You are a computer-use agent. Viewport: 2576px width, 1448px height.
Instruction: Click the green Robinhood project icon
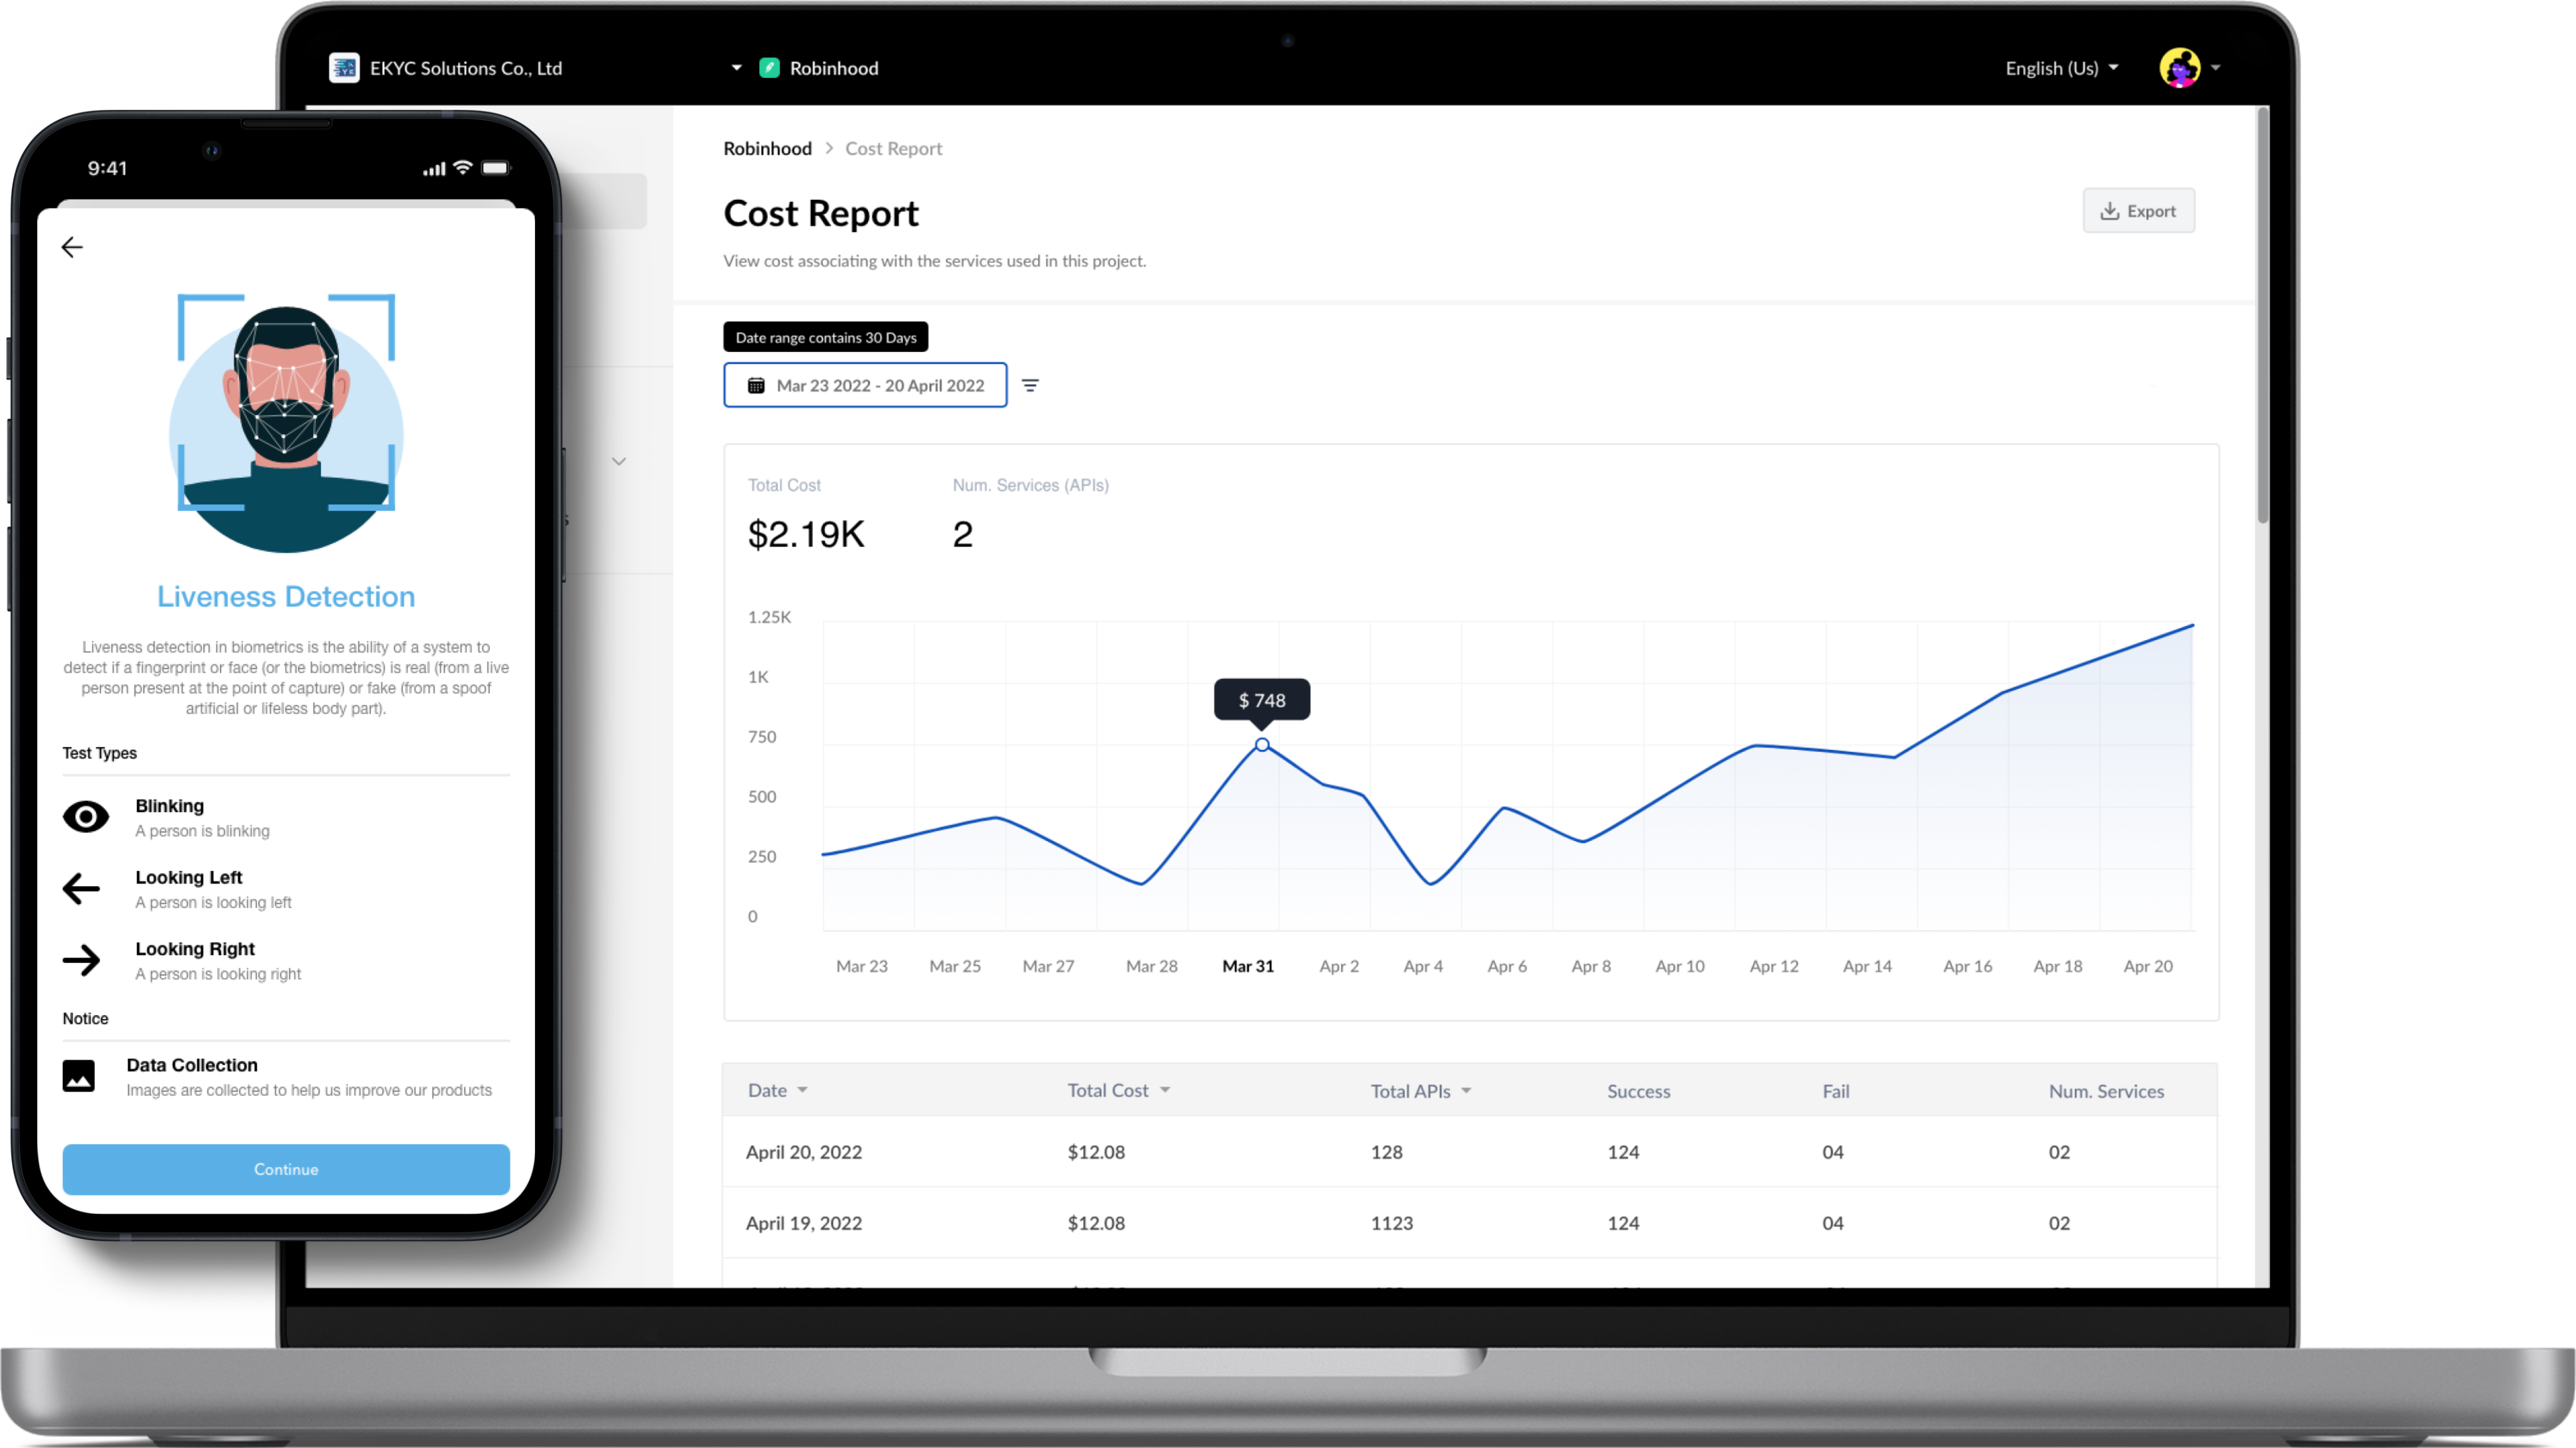[x=769, y=68]
